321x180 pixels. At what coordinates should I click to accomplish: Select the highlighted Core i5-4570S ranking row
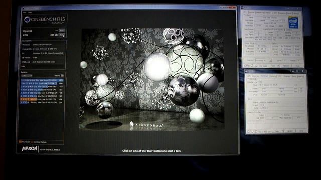point(42,99)
